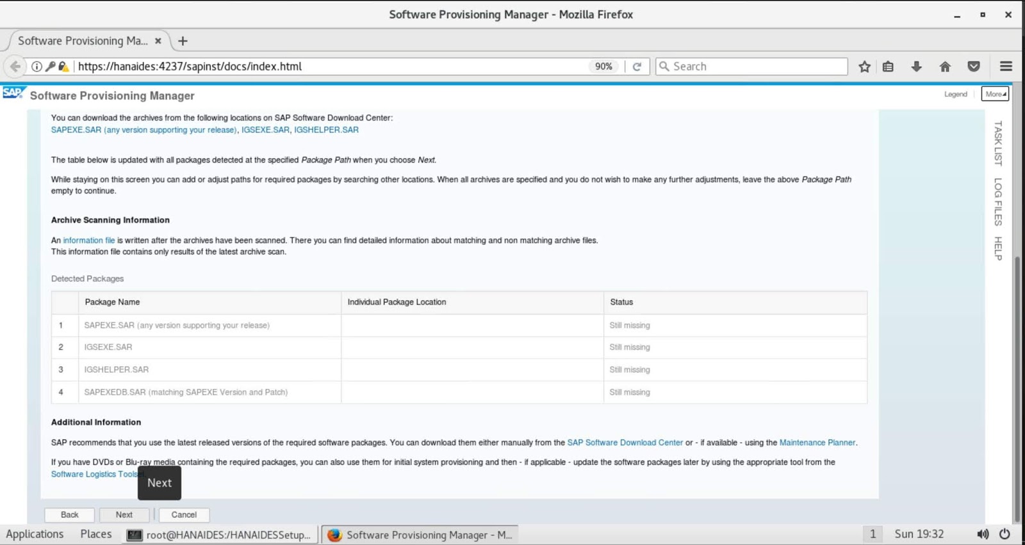Click the Firefox icon in the taskbar
This screenshot has height=545, width=1025.
334,535
